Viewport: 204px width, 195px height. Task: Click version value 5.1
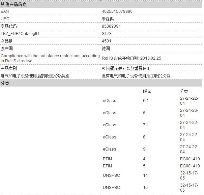tap(146, 101)
